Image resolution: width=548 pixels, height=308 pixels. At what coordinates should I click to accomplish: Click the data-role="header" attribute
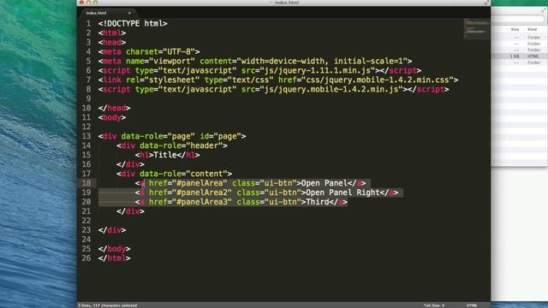[x=181, y=145]
